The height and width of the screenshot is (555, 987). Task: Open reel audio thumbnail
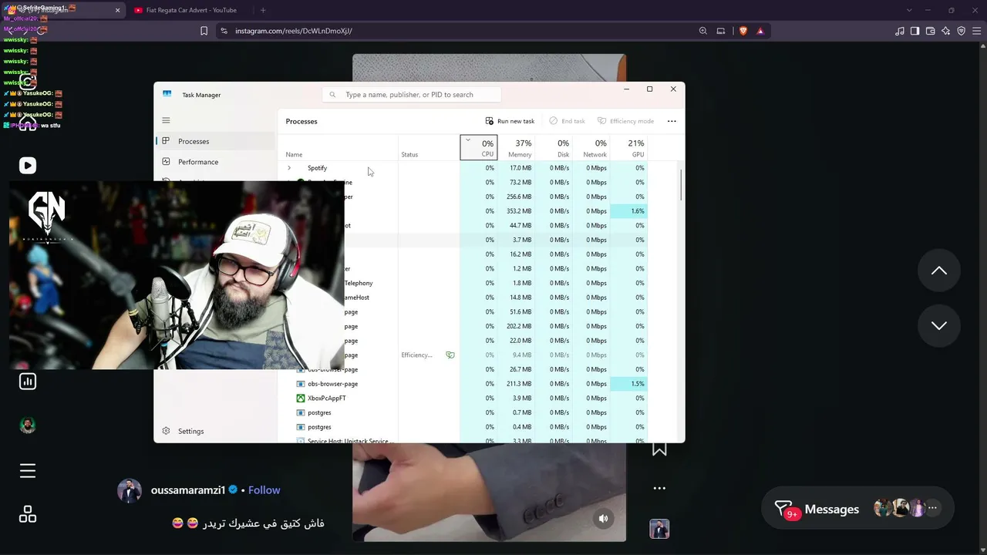[659, 529]
